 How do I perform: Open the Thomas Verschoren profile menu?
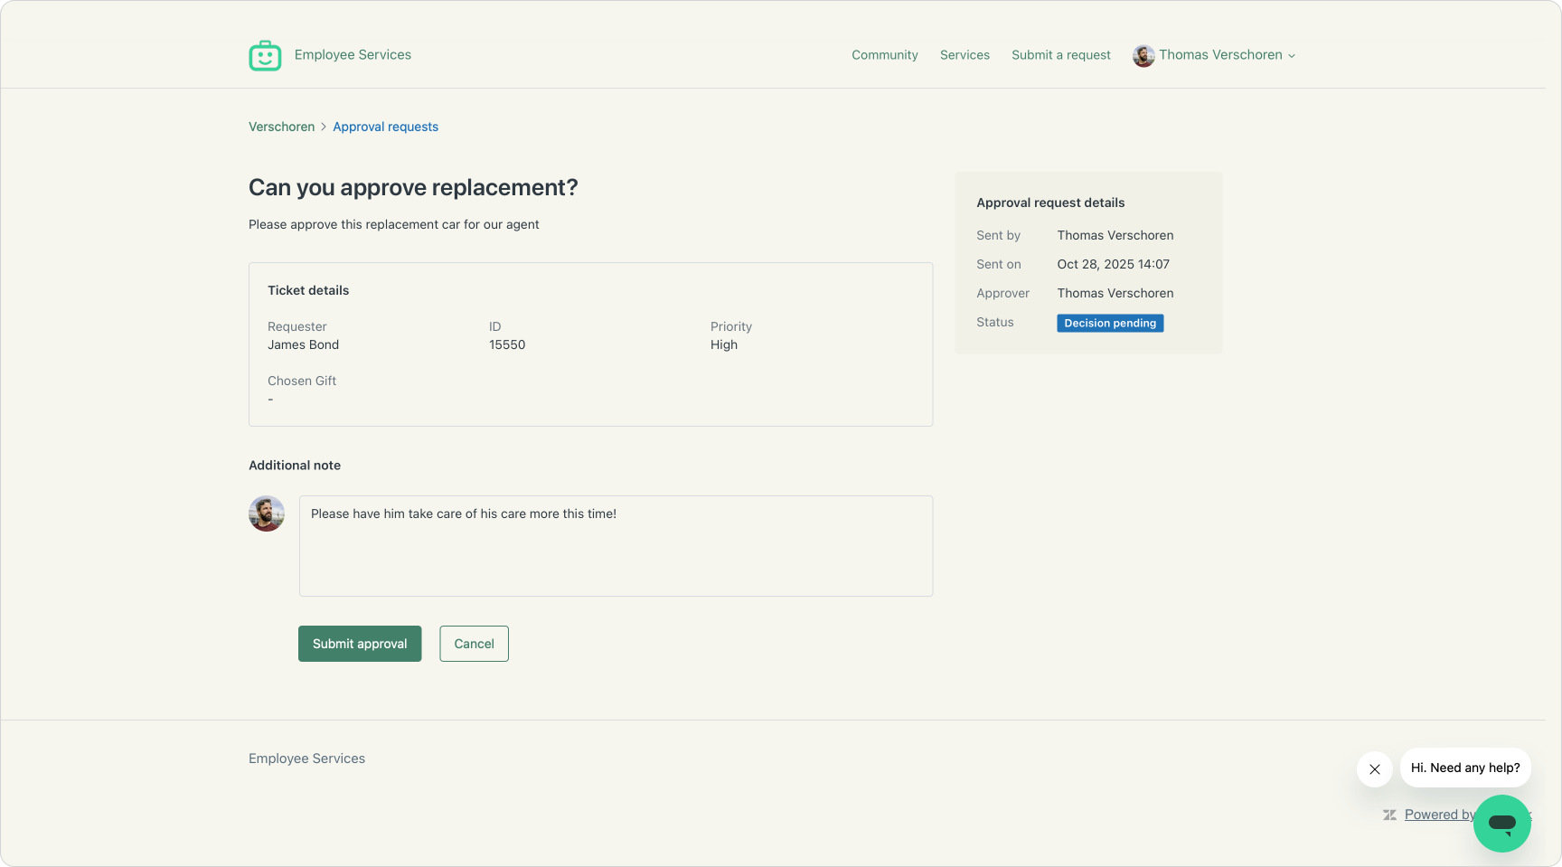point(1219,55)
